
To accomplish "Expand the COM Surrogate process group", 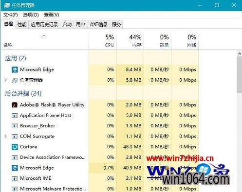I will [6, 136].
